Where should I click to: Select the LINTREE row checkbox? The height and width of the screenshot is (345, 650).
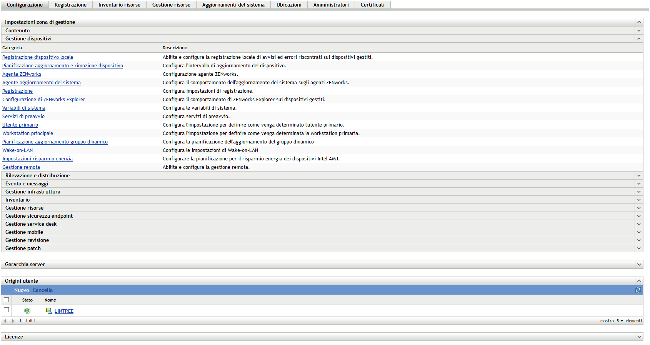tap(6, 310)
